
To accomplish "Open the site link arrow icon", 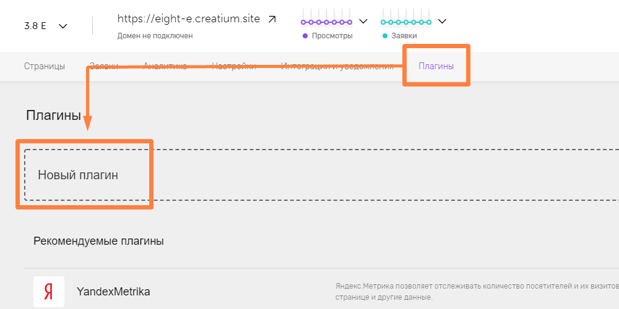I will [272, 19].
